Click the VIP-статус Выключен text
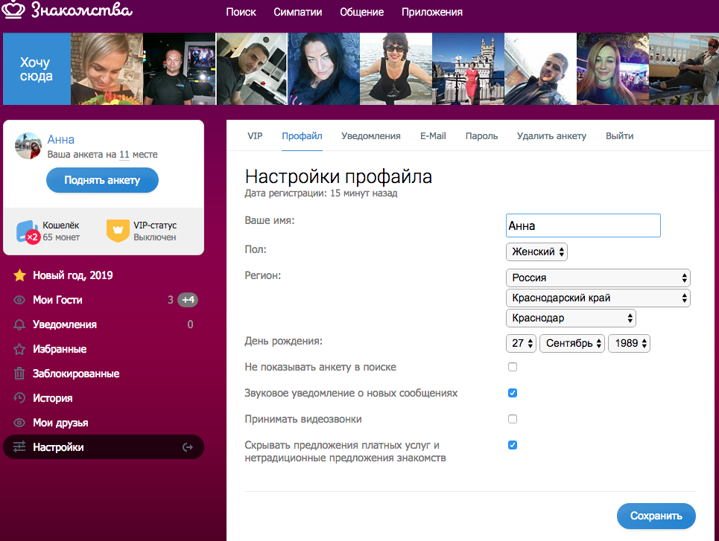The height and width of the screenshot is (541, 719). tap(155, 231)
